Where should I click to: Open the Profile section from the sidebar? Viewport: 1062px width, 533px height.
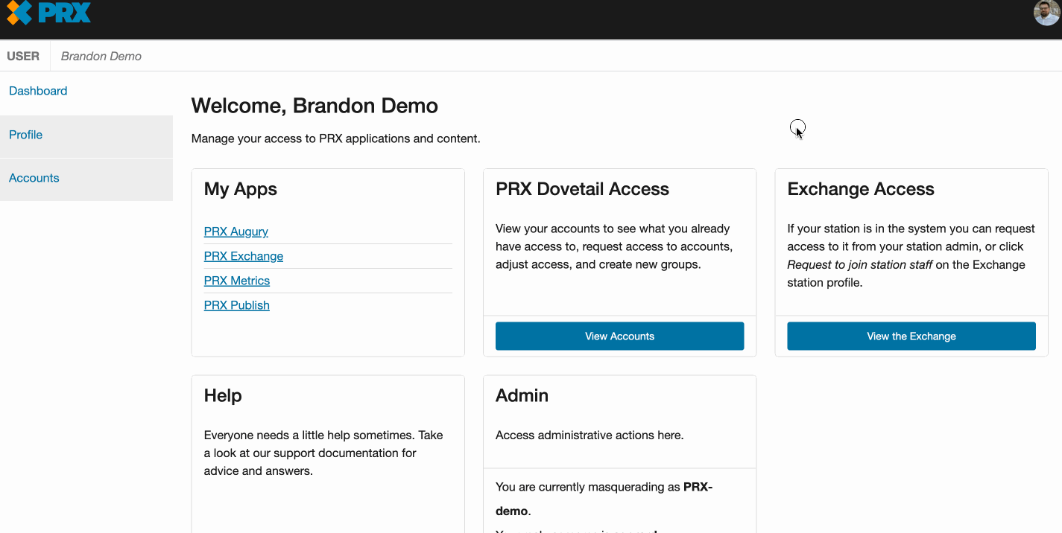point(25,135)
